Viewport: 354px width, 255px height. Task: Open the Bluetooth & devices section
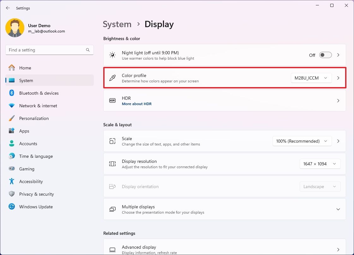click(x=39, y=93)
